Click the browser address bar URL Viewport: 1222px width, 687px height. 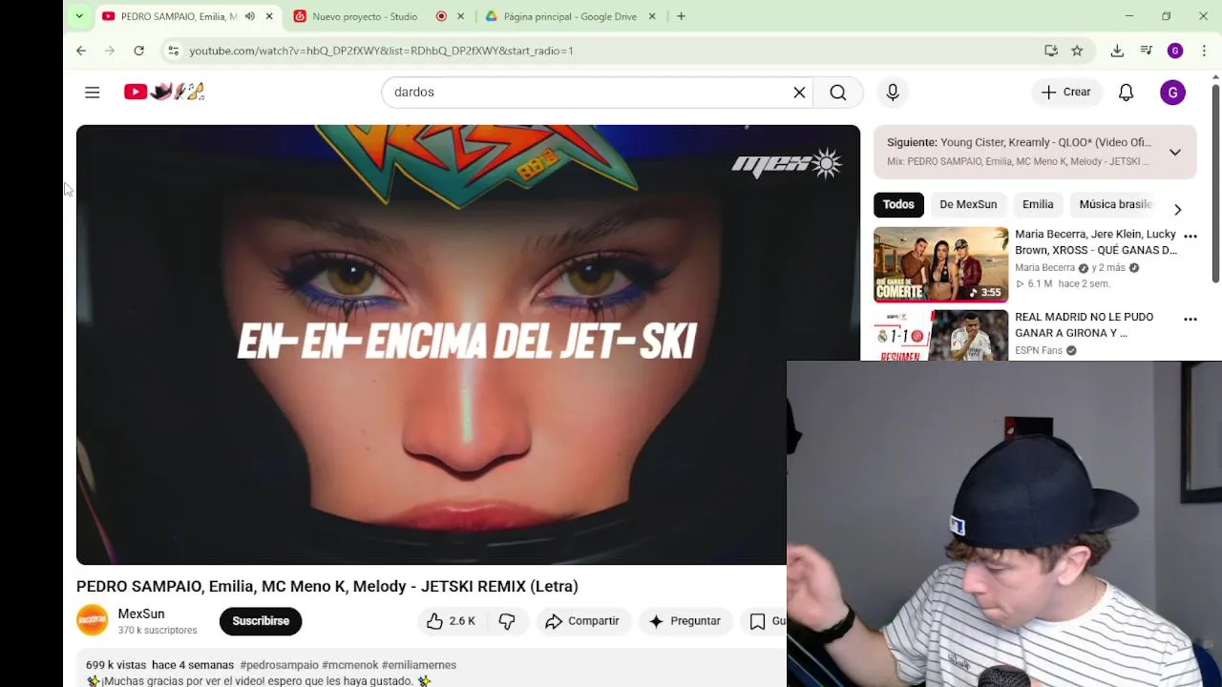381,51
